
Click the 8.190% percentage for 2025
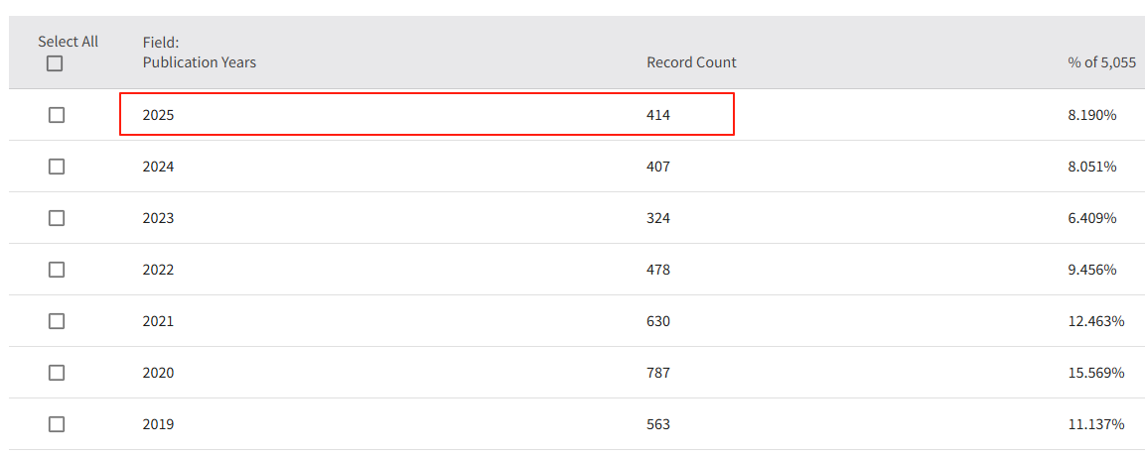click(1092, 115)
